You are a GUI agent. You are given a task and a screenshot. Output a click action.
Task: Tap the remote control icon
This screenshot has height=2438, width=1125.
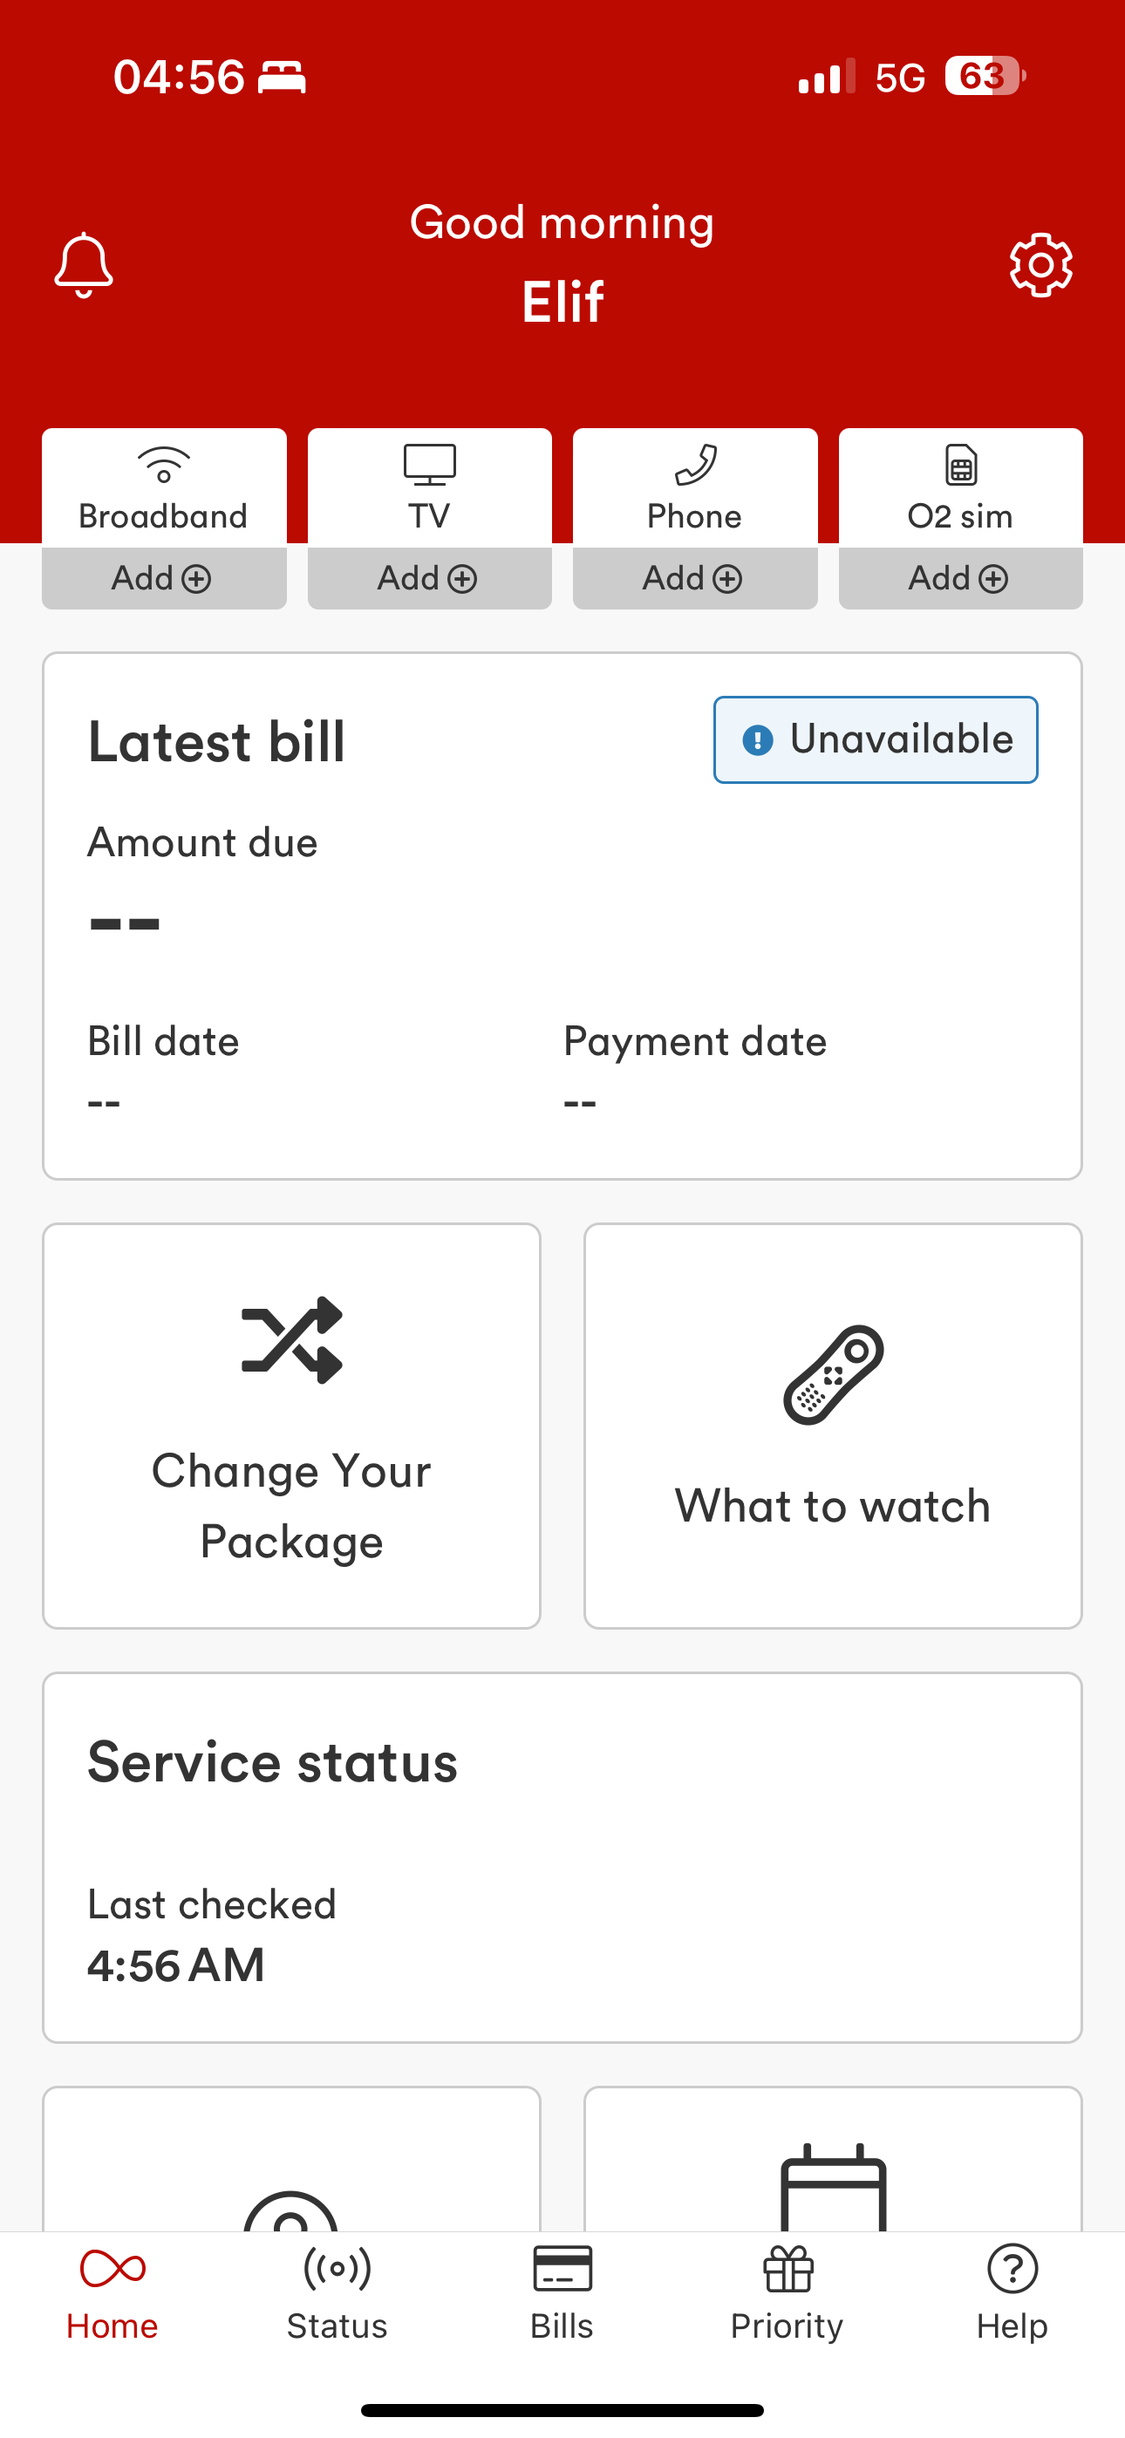point(834,1374)
